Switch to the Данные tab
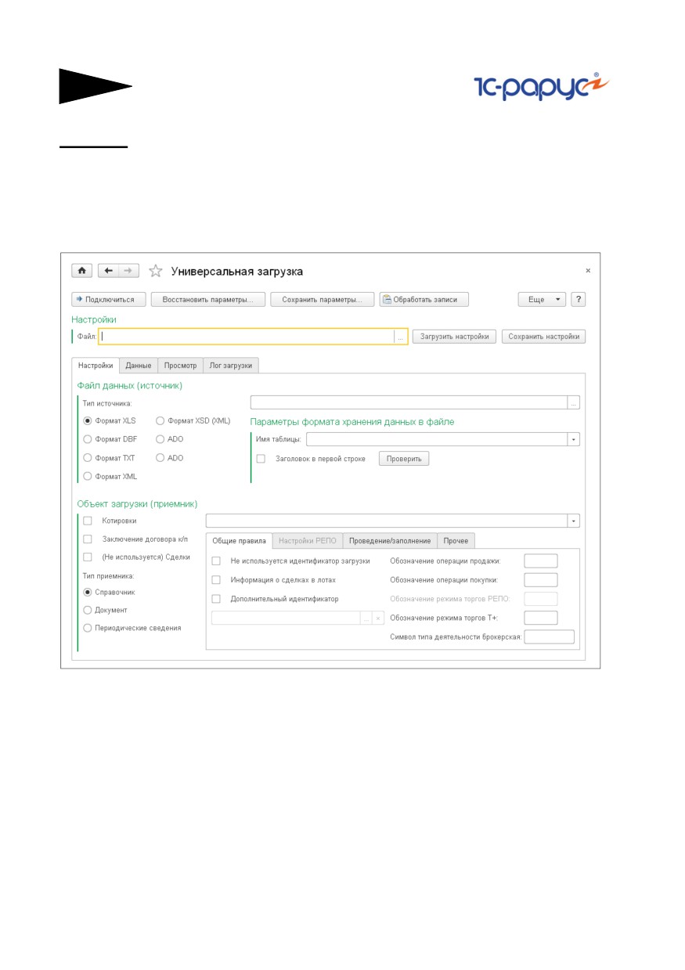The height and width of the screenshot is (970, 685). coord(139,366)
